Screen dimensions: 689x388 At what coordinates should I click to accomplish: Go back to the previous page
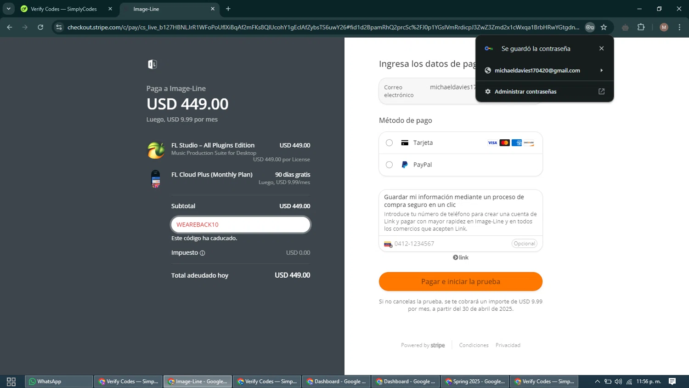pyautogui.click(x=10, y=27)
